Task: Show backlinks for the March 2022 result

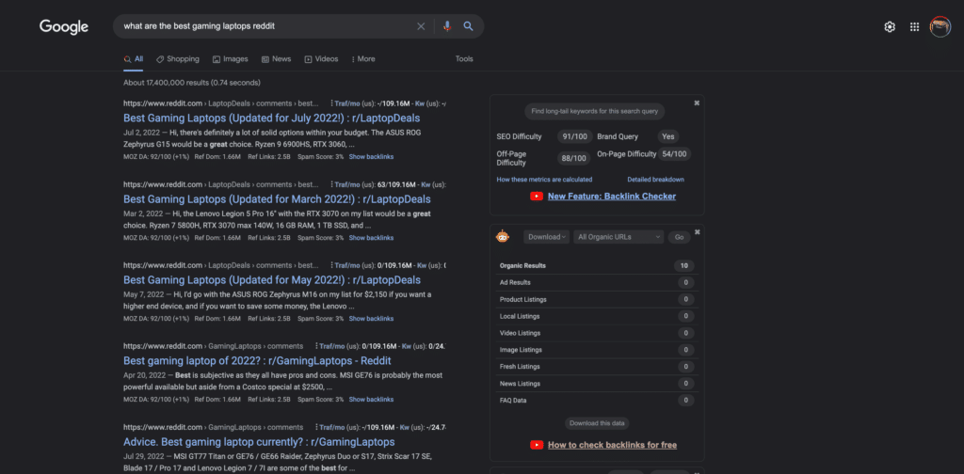Action: [x=371, y=238]
